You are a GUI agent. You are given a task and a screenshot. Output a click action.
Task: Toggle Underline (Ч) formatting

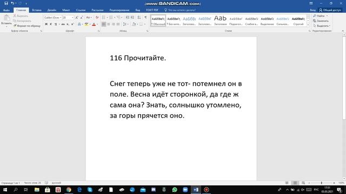(56, 24)
